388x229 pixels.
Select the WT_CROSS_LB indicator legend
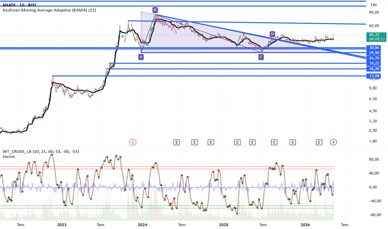coord(41,151)
